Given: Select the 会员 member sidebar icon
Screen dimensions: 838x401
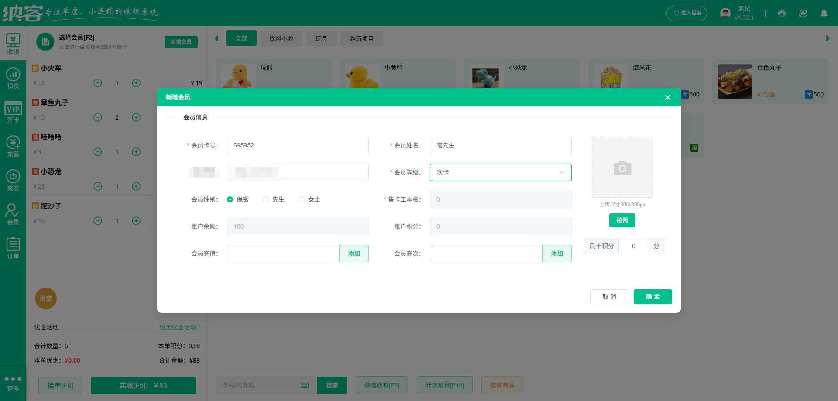Looking at the screenshot, I should click(x=13, y=213).
